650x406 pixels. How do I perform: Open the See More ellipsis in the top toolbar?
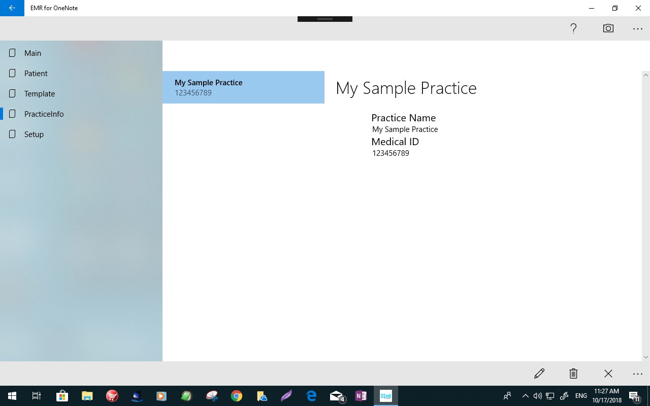pos(637,28)
